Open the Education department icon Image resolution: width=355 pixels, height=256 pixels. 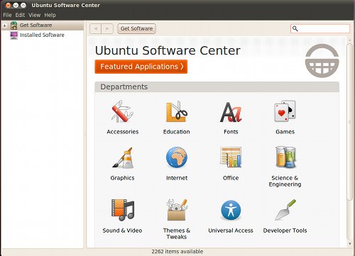point(177,111)
